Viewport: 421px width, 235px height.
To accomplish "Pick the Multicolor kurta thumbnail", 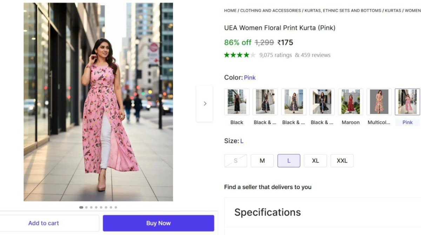I will click(379, 102).
